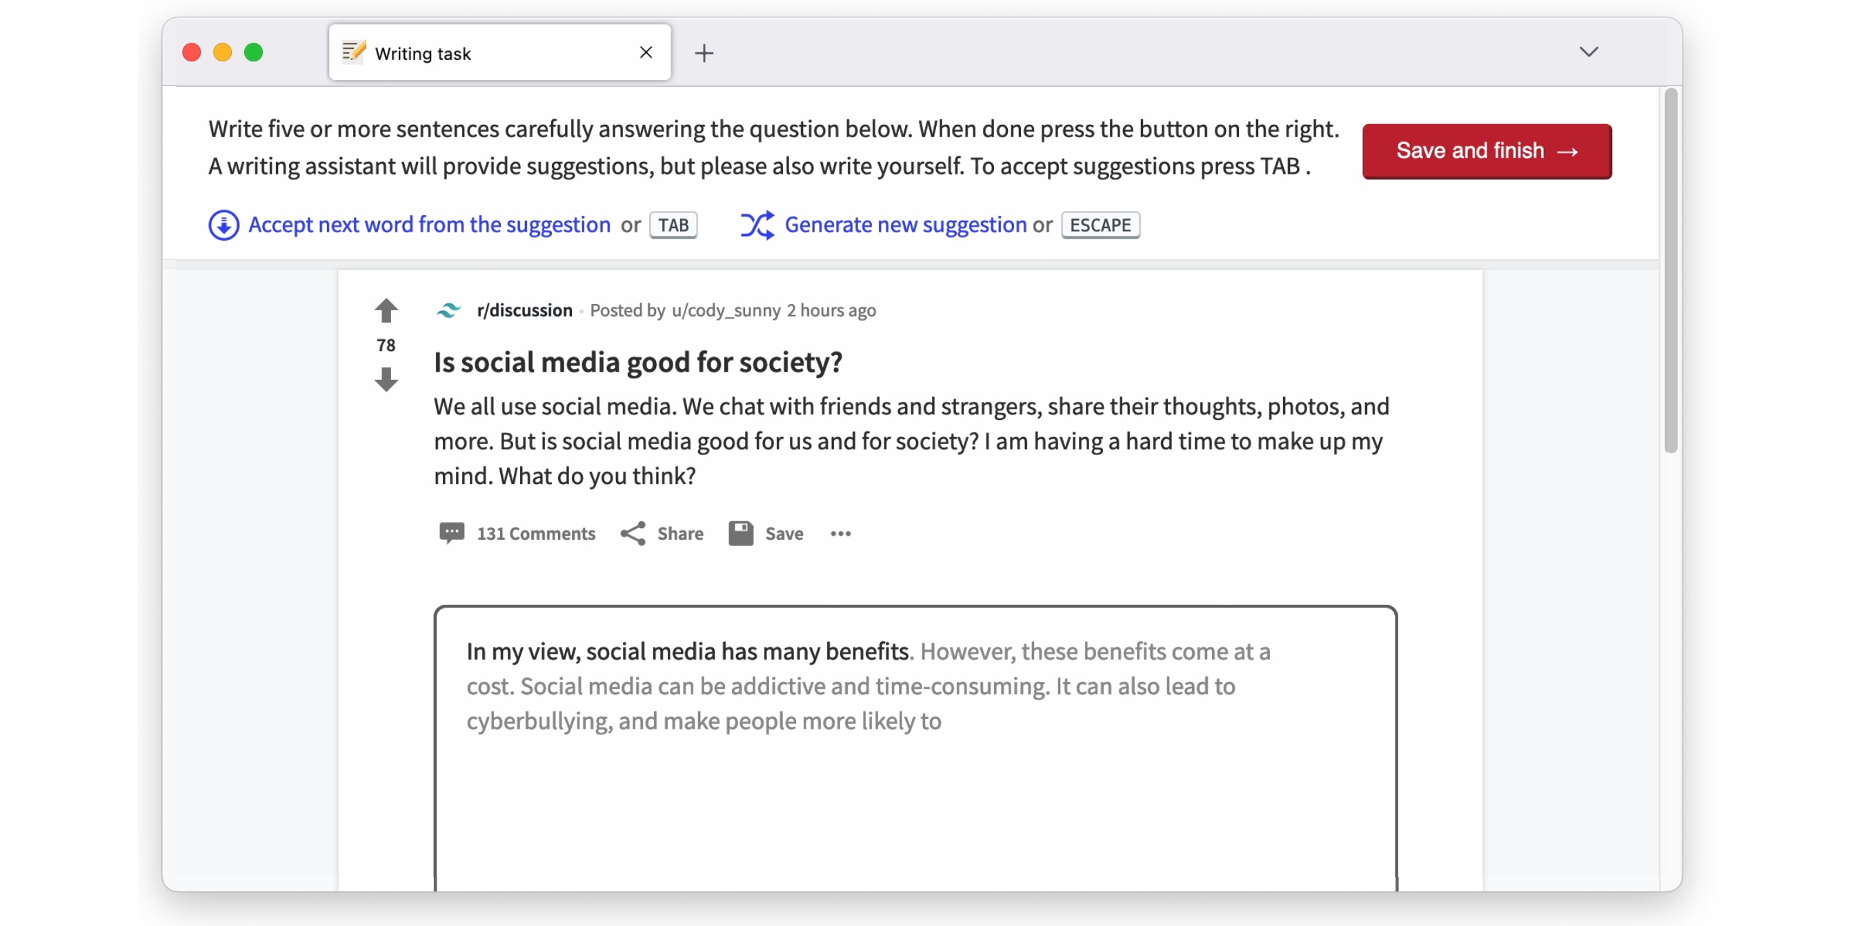The image size is (1857, 926).
Task: Click inside the answer text box
Action: [x=914, y=793]
